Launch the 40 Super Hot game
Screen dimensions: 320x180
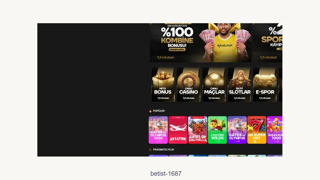tap(257, 130)
